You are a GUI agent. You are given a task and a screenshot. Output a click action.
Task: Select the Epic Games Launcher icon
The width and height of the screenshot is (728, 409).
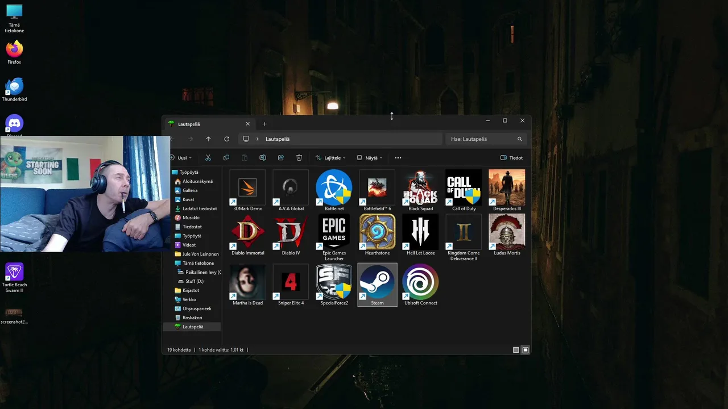tap(334, 237)
